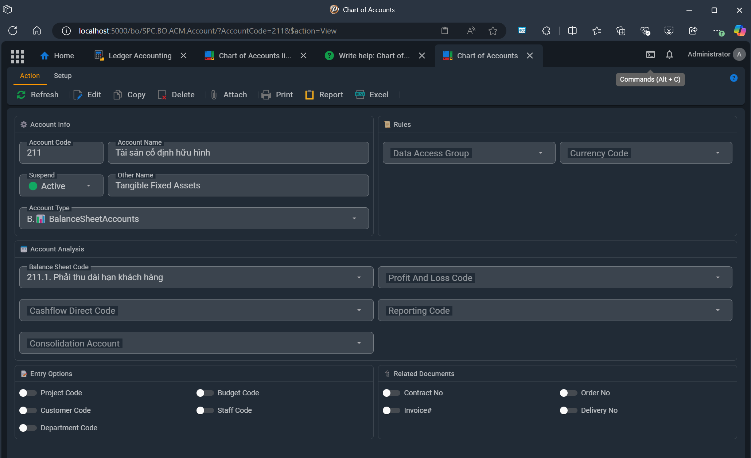This screenshot has width=751, height=458.
Task: Edit the account record
Action: 87,95
